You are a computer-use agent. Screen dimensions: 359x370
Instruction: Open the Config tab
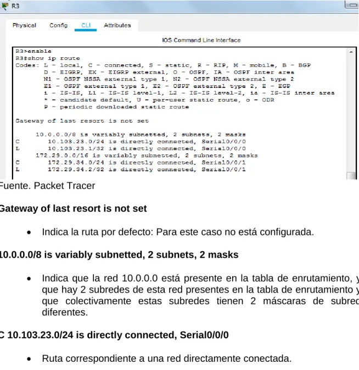click(x=58, y=25)
